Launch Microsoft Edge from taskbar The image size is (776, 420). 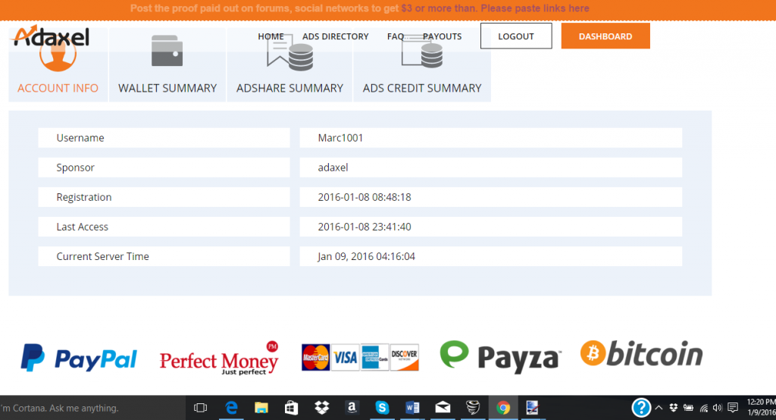coord(231,408)
